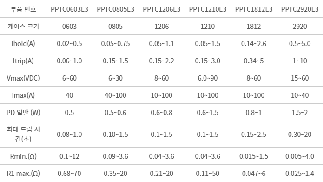The width and height of the screenshot is (323, 182).
Task: Select the PPTC2920E3 column header
Action: click(x=300, y=9)
